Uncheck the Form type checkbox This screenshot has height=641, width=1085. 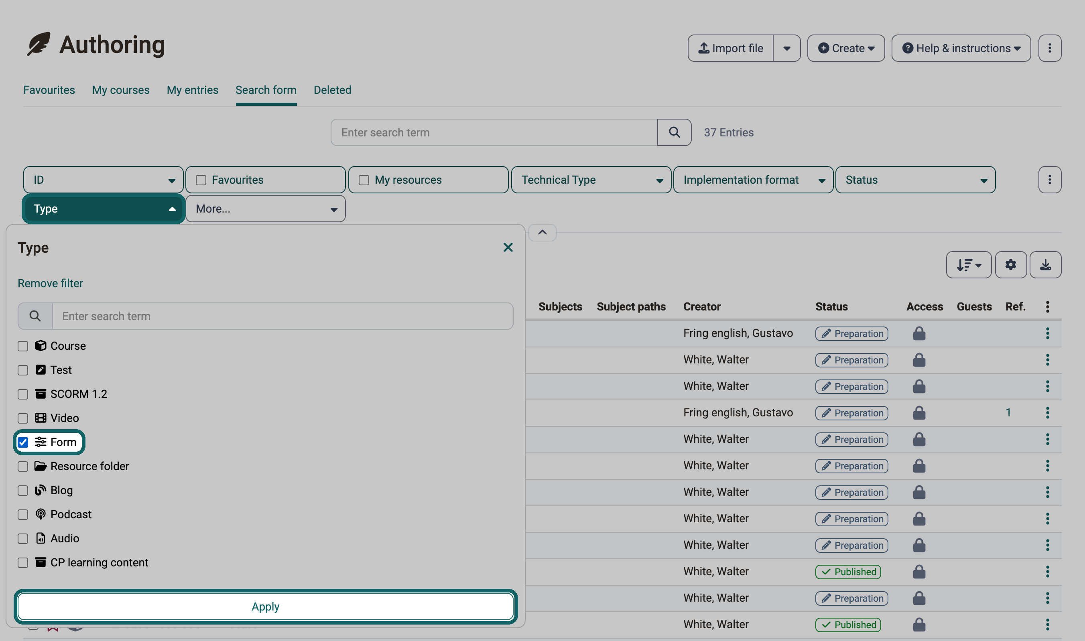coord(23,442)
